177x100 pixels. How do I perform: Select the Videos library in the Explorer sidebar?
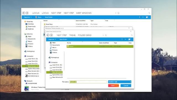click(x=29, y=46)
